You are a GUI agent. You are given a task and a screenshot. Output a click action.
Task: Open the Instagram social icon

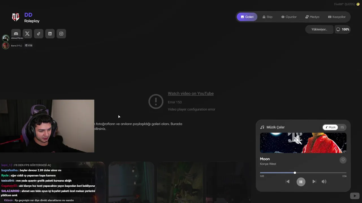(61, 34)
